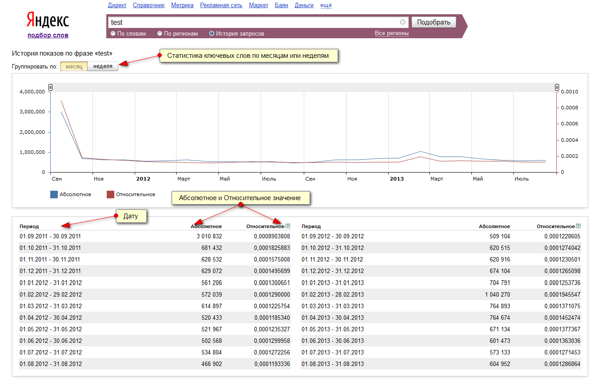Select row 01.01.2013 - 31.01.2013
Viewport: 600px width, 386px height.
point(441,283)
